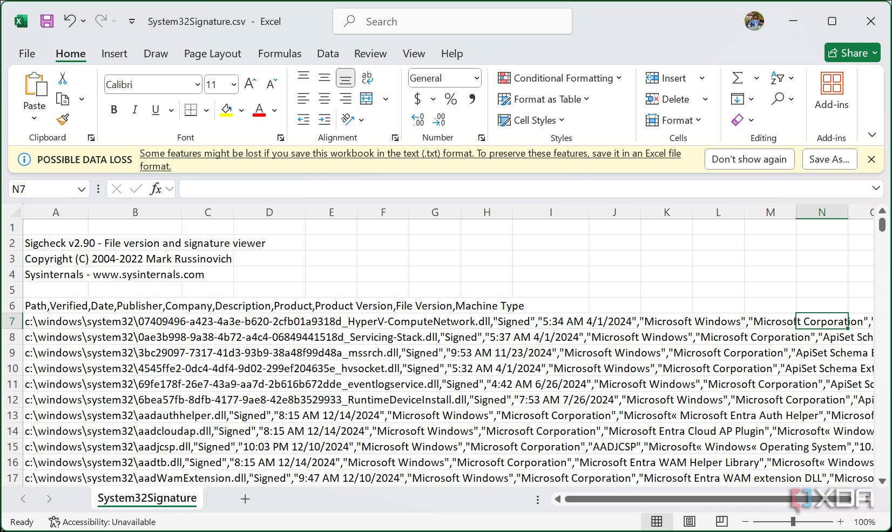Click in the Search box
The height and width of the screenshot is (532, 892).
point(452,22)
